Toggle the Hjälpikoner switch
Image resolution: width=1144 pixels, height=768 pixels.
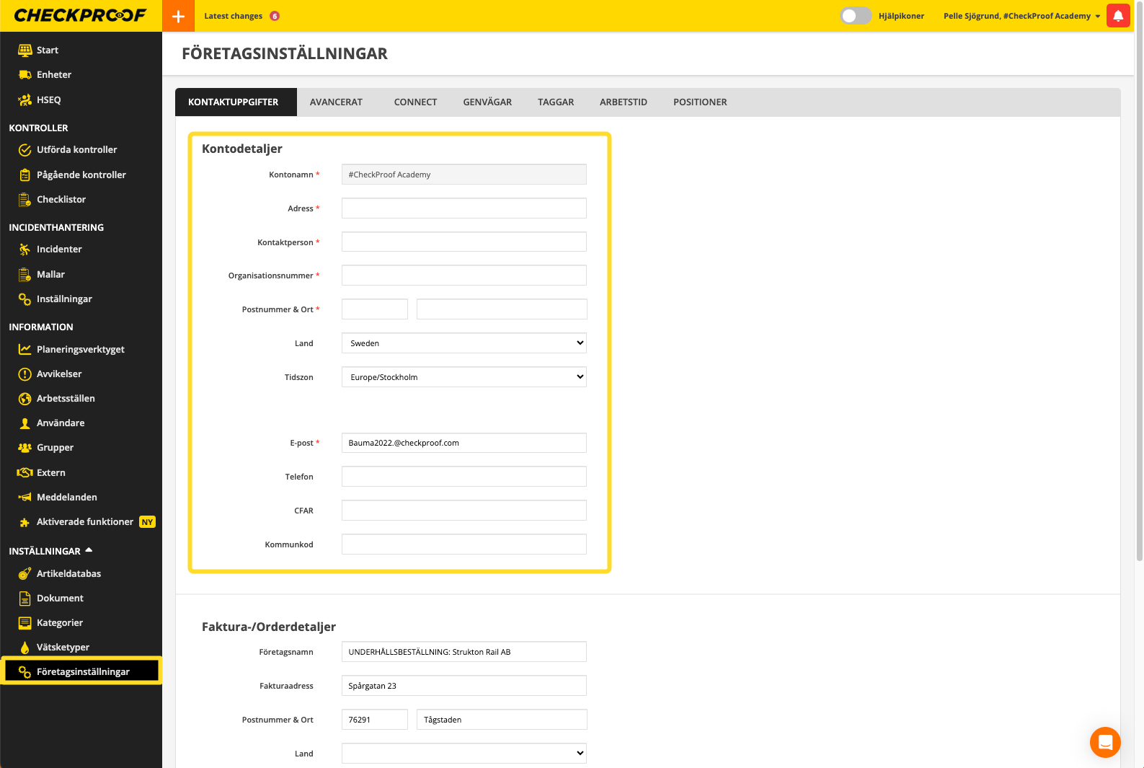tap(855, 16)
